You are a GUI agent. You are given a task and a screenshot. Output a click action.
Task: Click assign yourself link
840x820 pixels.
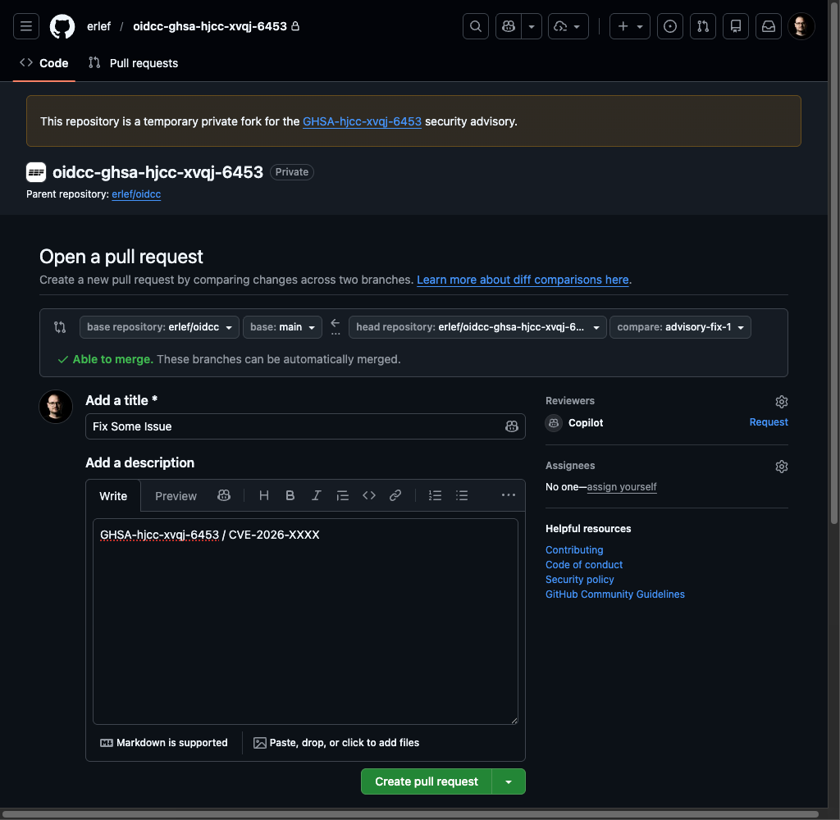pos(622,487)
